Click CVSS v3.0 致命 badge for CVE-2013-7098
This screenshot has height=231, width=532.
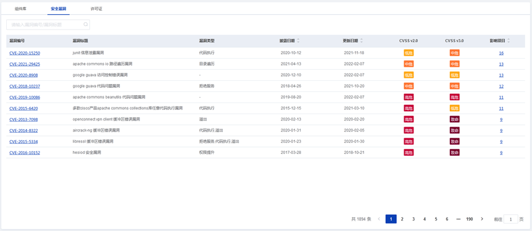[455, 120]
